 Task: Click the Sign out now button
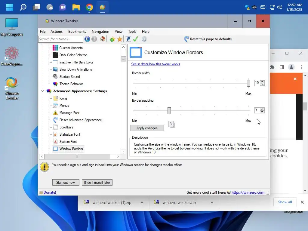tap(66, 183)
